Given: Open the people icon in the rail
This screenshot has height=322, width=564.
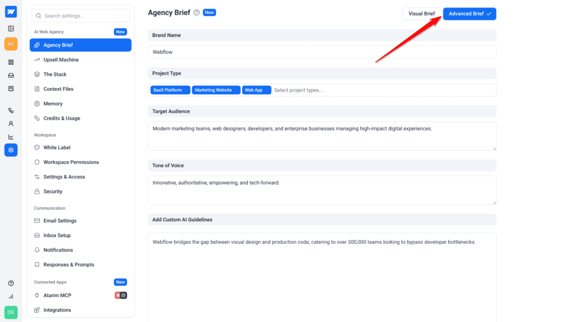Looking at the screenshot, I should click(x=11, y=124).
